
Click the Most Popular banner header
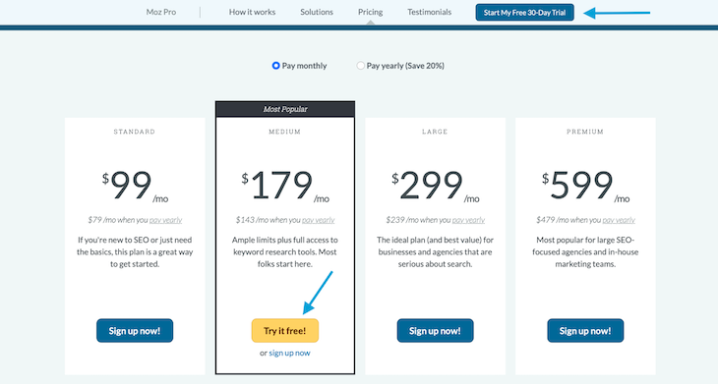click(285, 109)
